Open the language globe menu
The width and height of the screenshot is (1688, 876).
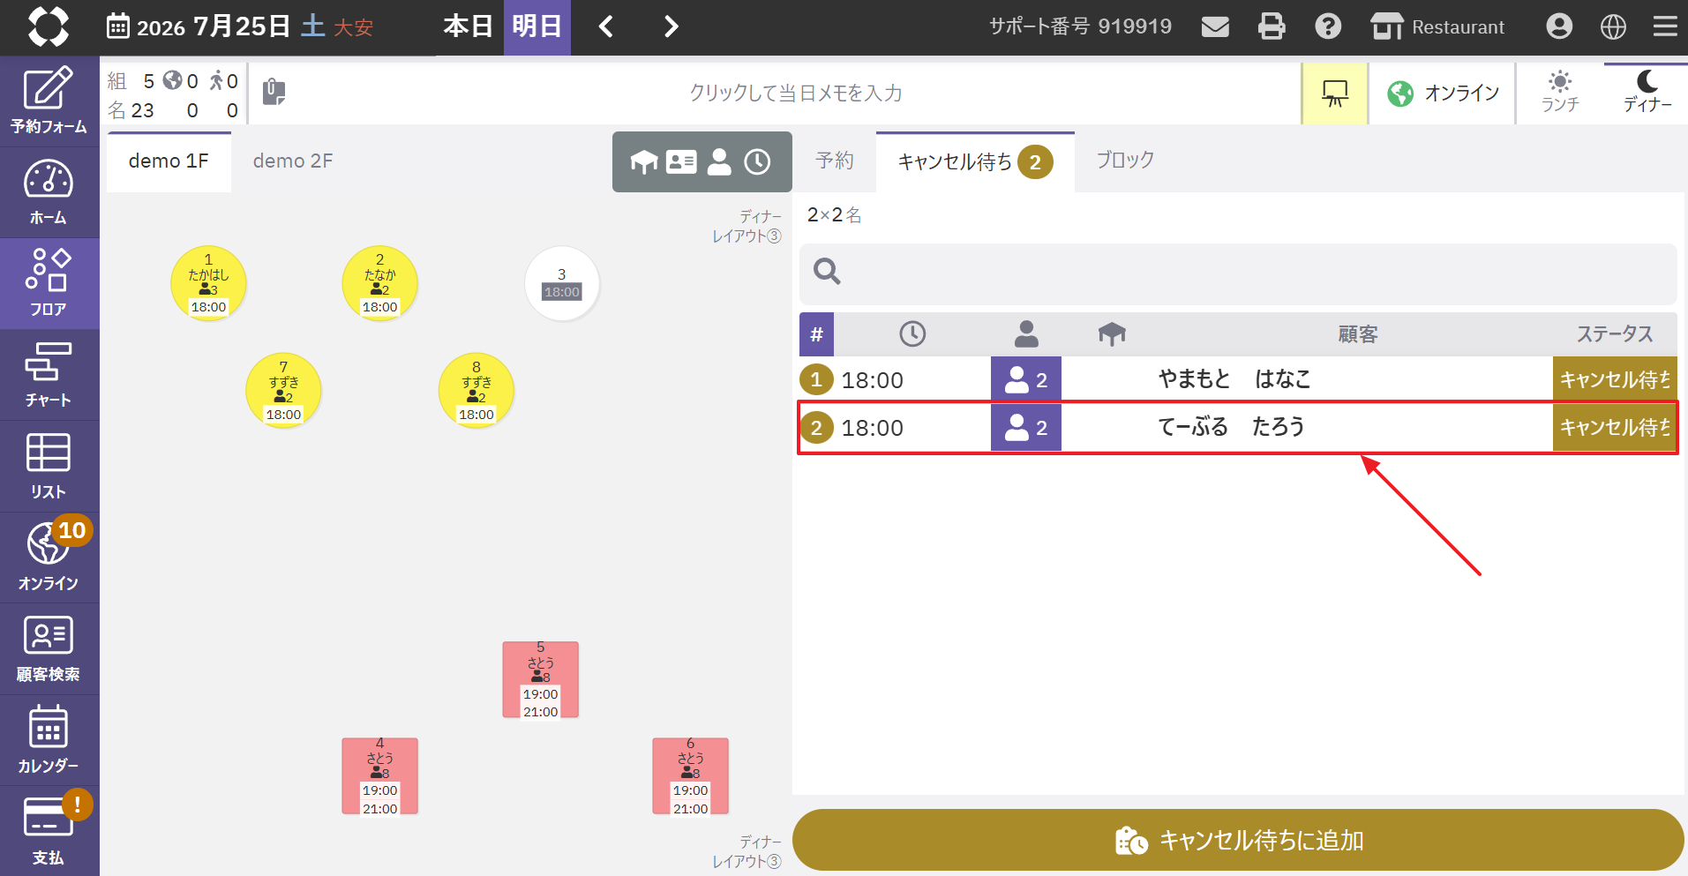(x=1613, y=26)
